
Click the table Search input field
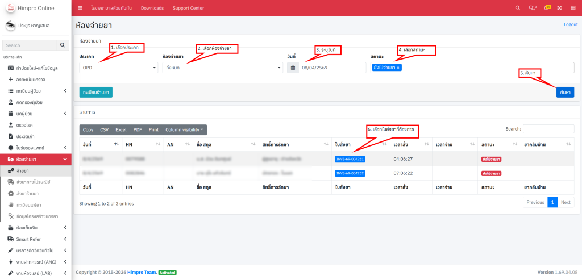point(548,129)
